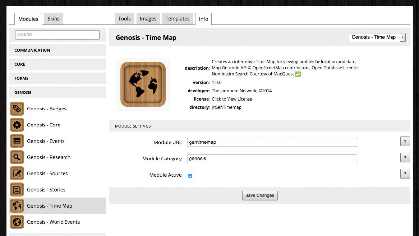Click the Genosis - Stories document icon
Screen dimensions: 419x236
17,190
